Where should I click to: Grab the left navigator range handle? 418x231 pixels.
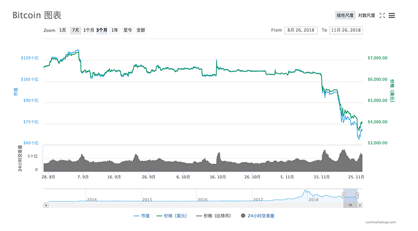(x=344, y=196)
